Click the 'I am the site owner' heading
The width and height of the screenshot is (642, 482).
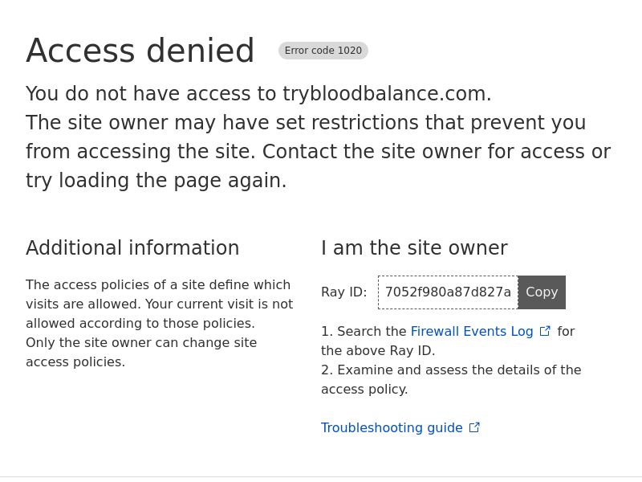[x=414, y=248]
